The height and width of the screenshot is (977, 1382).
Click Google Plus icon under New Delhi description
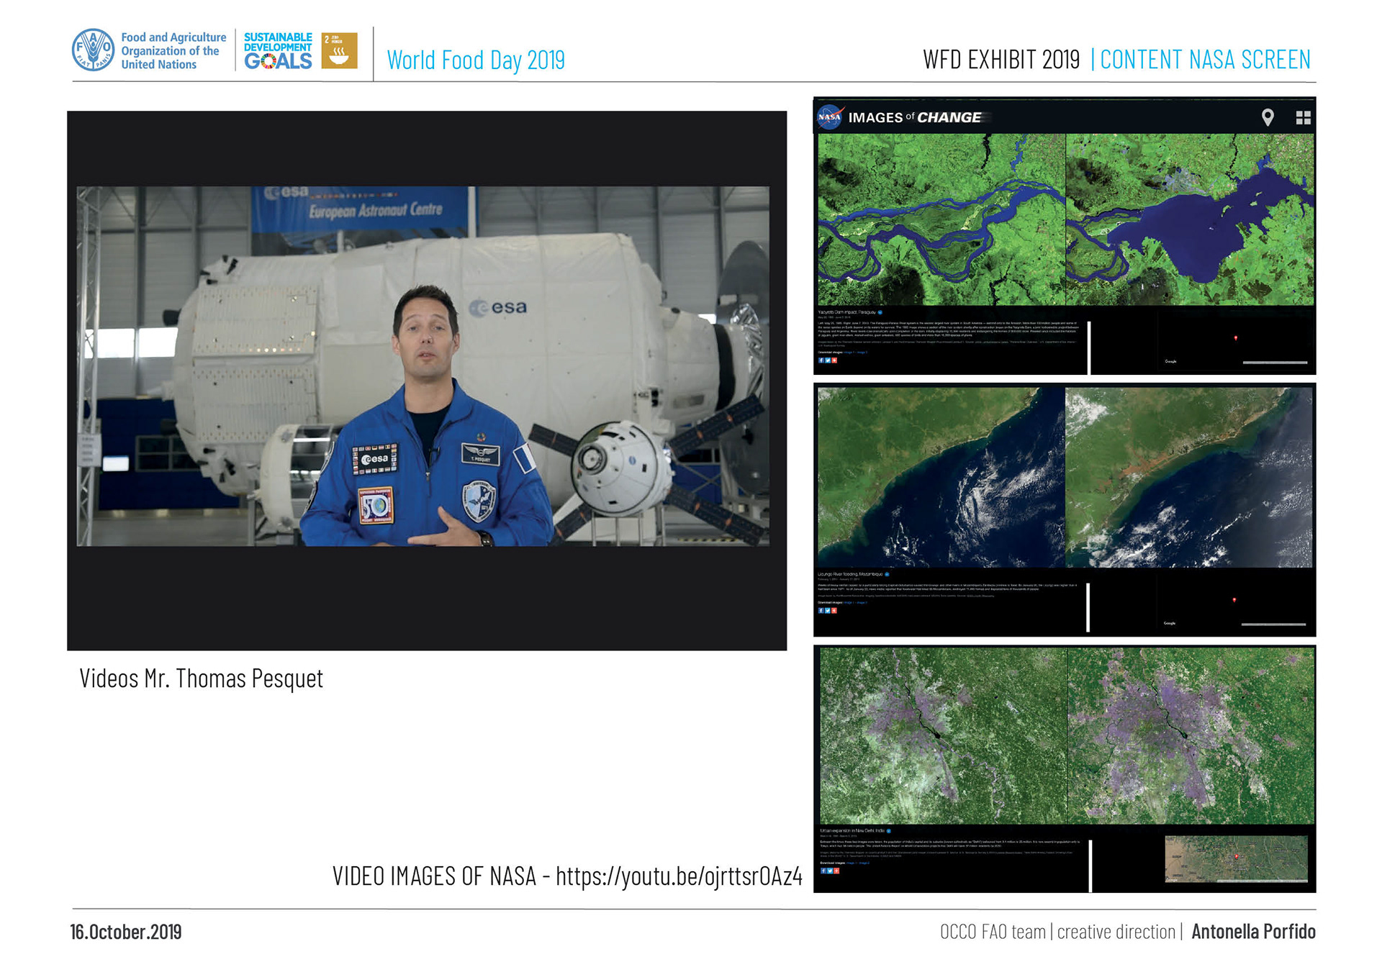click(836, 871)
